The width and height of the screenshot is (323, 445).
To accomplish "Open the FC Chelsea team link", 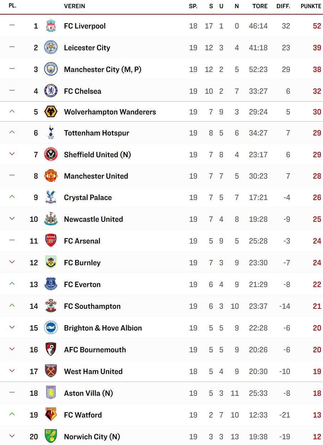I will click(x=83, y=91).
